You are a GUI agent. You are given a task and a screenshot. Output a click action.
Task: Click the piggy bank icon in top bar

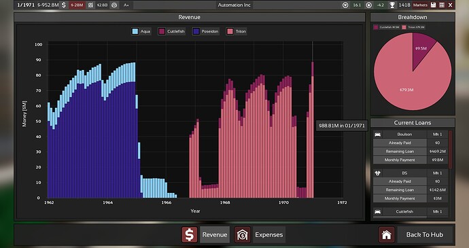[x=114, y=5]
